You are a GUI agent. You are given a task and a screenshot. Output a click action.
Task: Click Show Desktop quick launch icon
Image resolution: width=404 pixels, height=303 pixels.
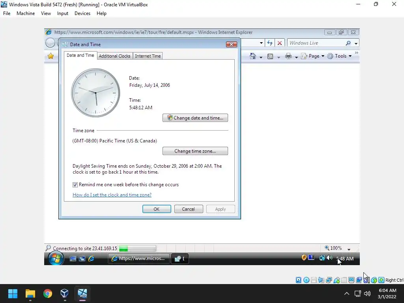[73, 258]
